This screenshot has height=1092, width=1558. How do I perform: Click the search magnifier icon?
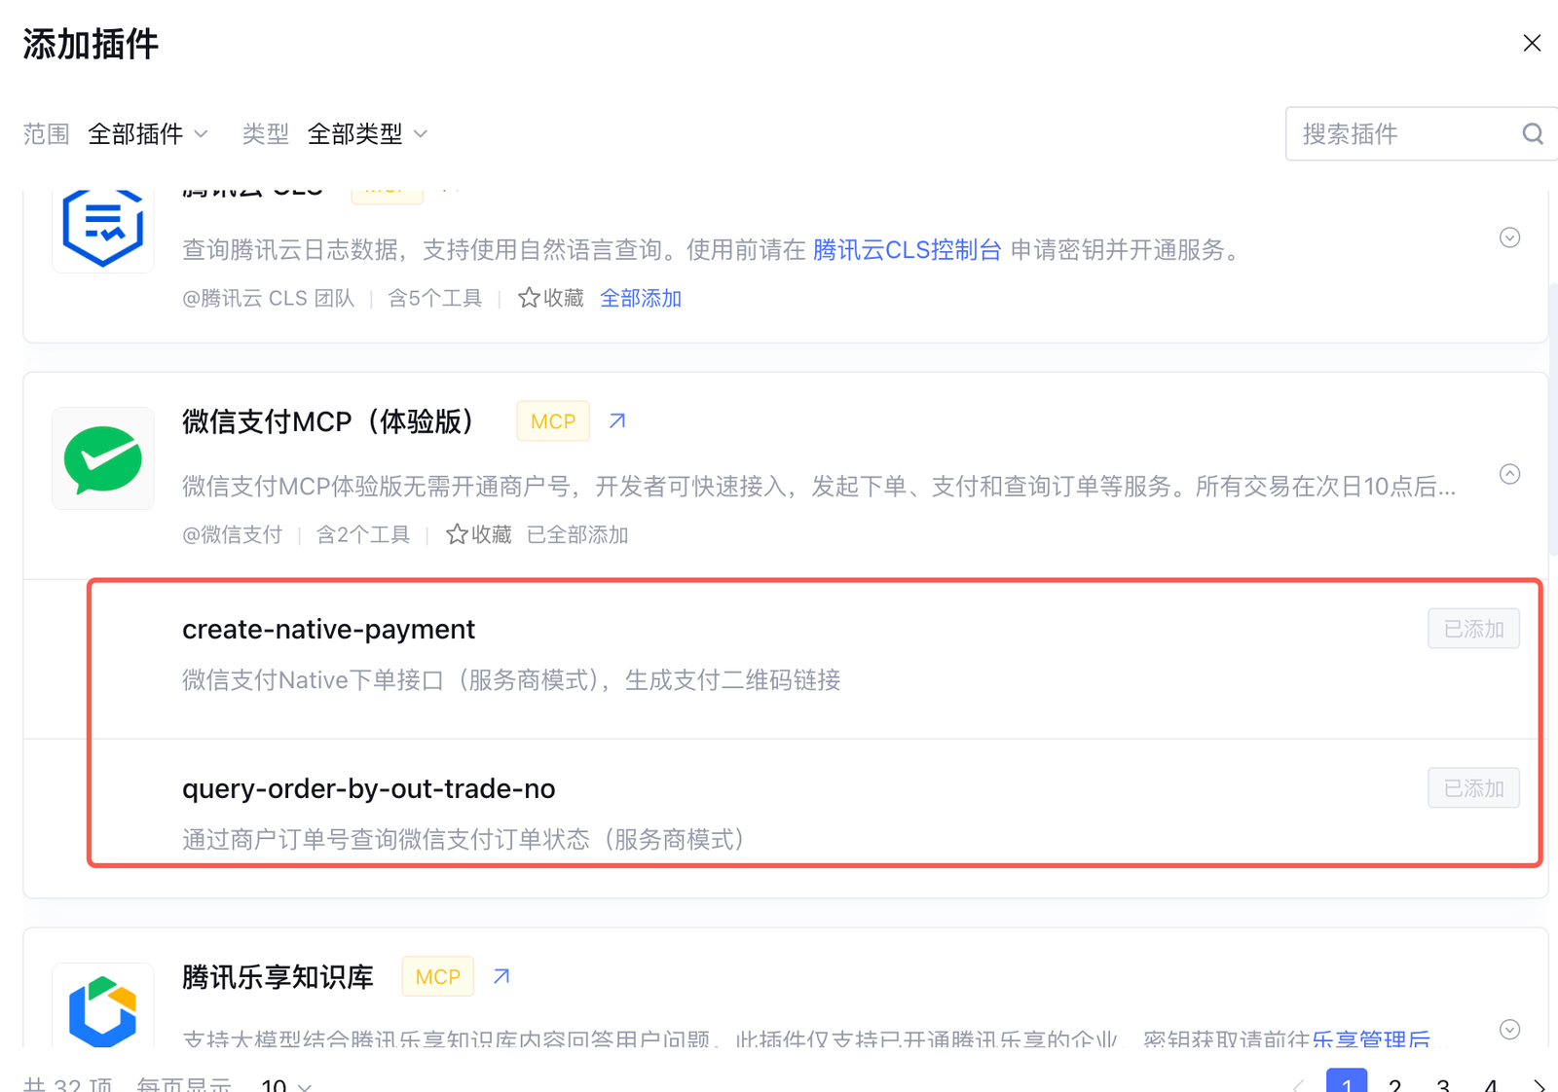[x=1533, y=134]
